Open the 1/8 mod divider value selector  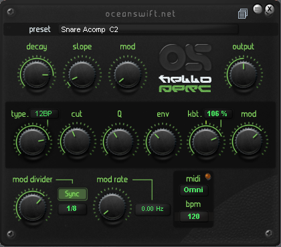click(x=72, y=209)
